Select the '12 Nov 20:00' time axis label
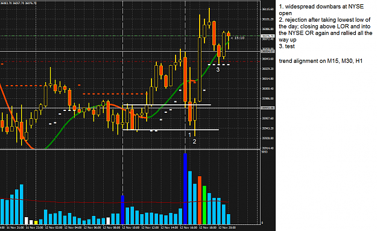The image size is (377, 231). pyautogui.click(x=227, y=227)
